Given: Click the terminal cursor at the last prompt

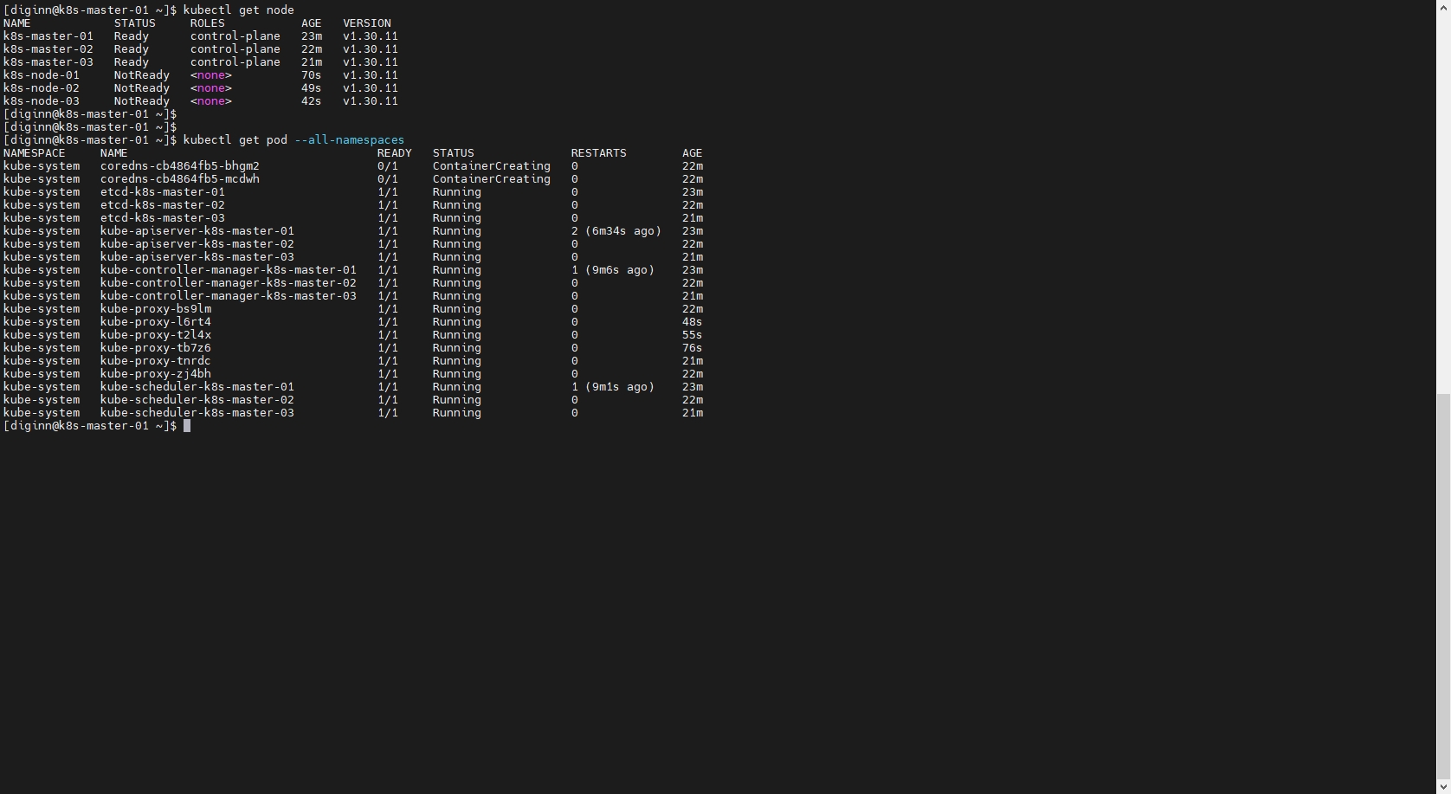Looking at the screenshot, I should click(x=187, y=426).
